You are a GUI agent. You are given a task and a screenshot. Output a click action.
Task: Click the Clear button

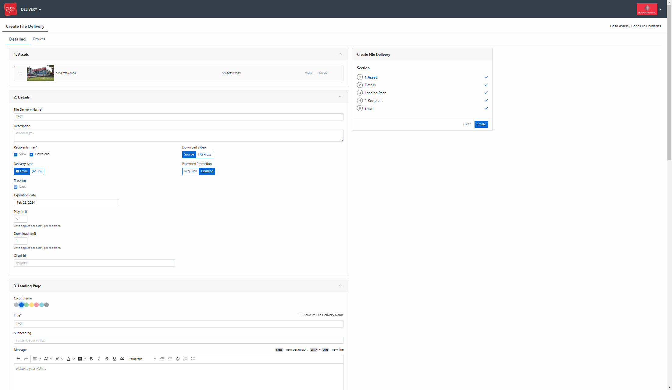pyautogui.click(x=467, y=124)
